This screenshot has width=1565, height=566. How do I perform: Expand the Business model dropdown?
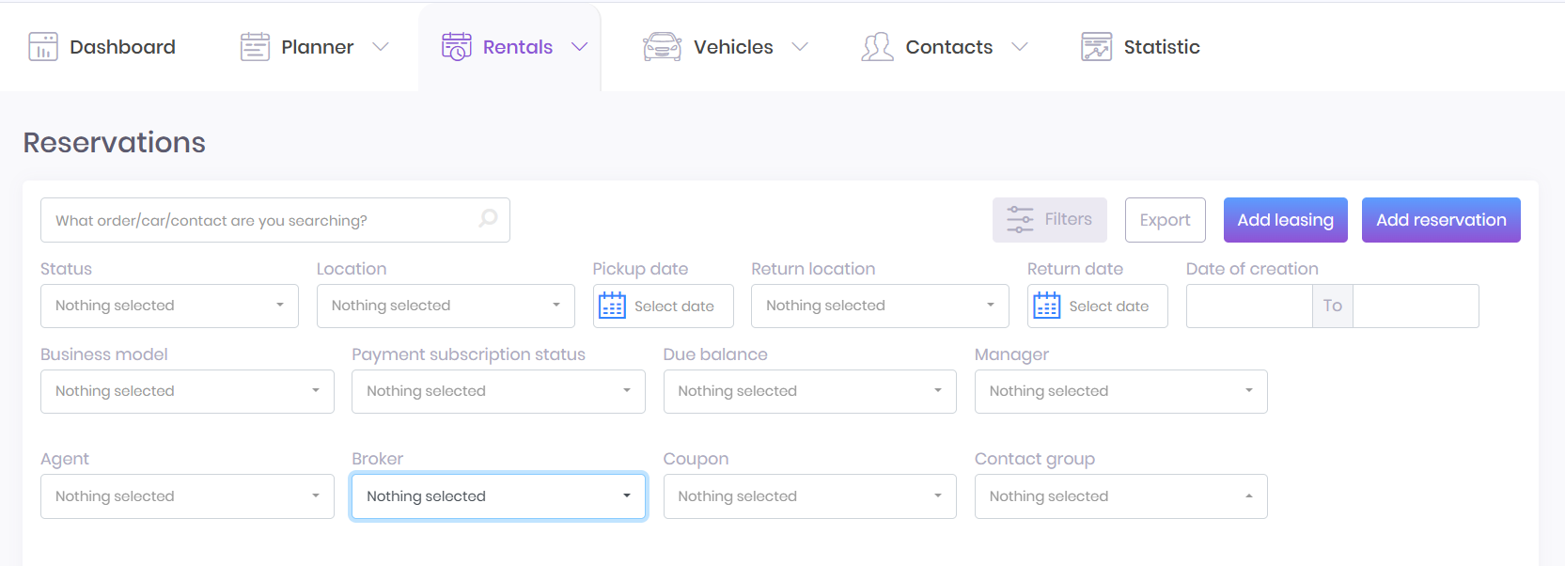(187, 391)
